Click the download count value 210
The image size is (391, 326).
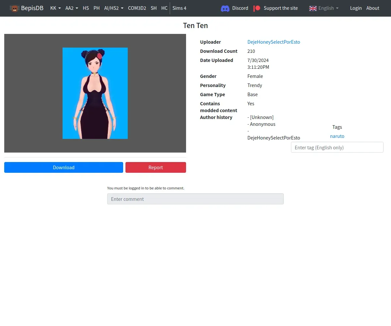(x=251, y=51)
